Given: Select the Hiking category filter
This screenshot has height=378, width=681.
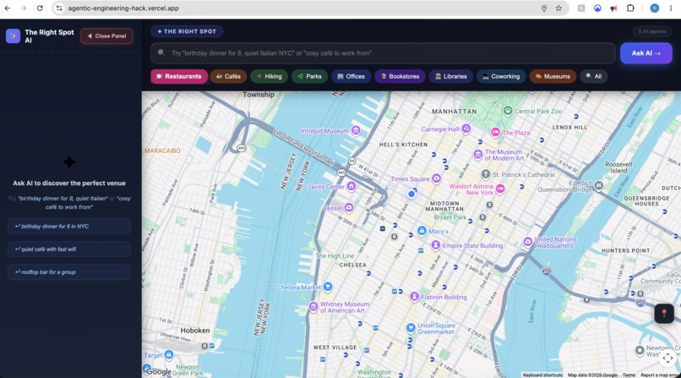Looking at the screenshot, I should [x=269, y=76].
